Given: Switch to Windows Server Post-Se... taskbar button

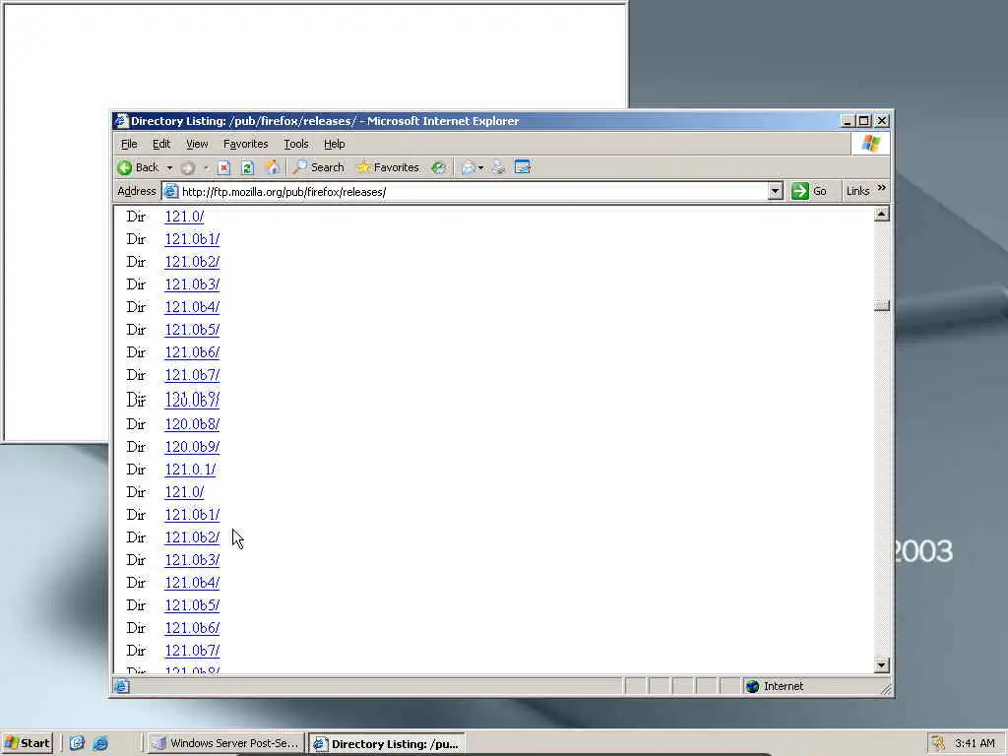Looking at the screenshot, I should tap(225, 743).
